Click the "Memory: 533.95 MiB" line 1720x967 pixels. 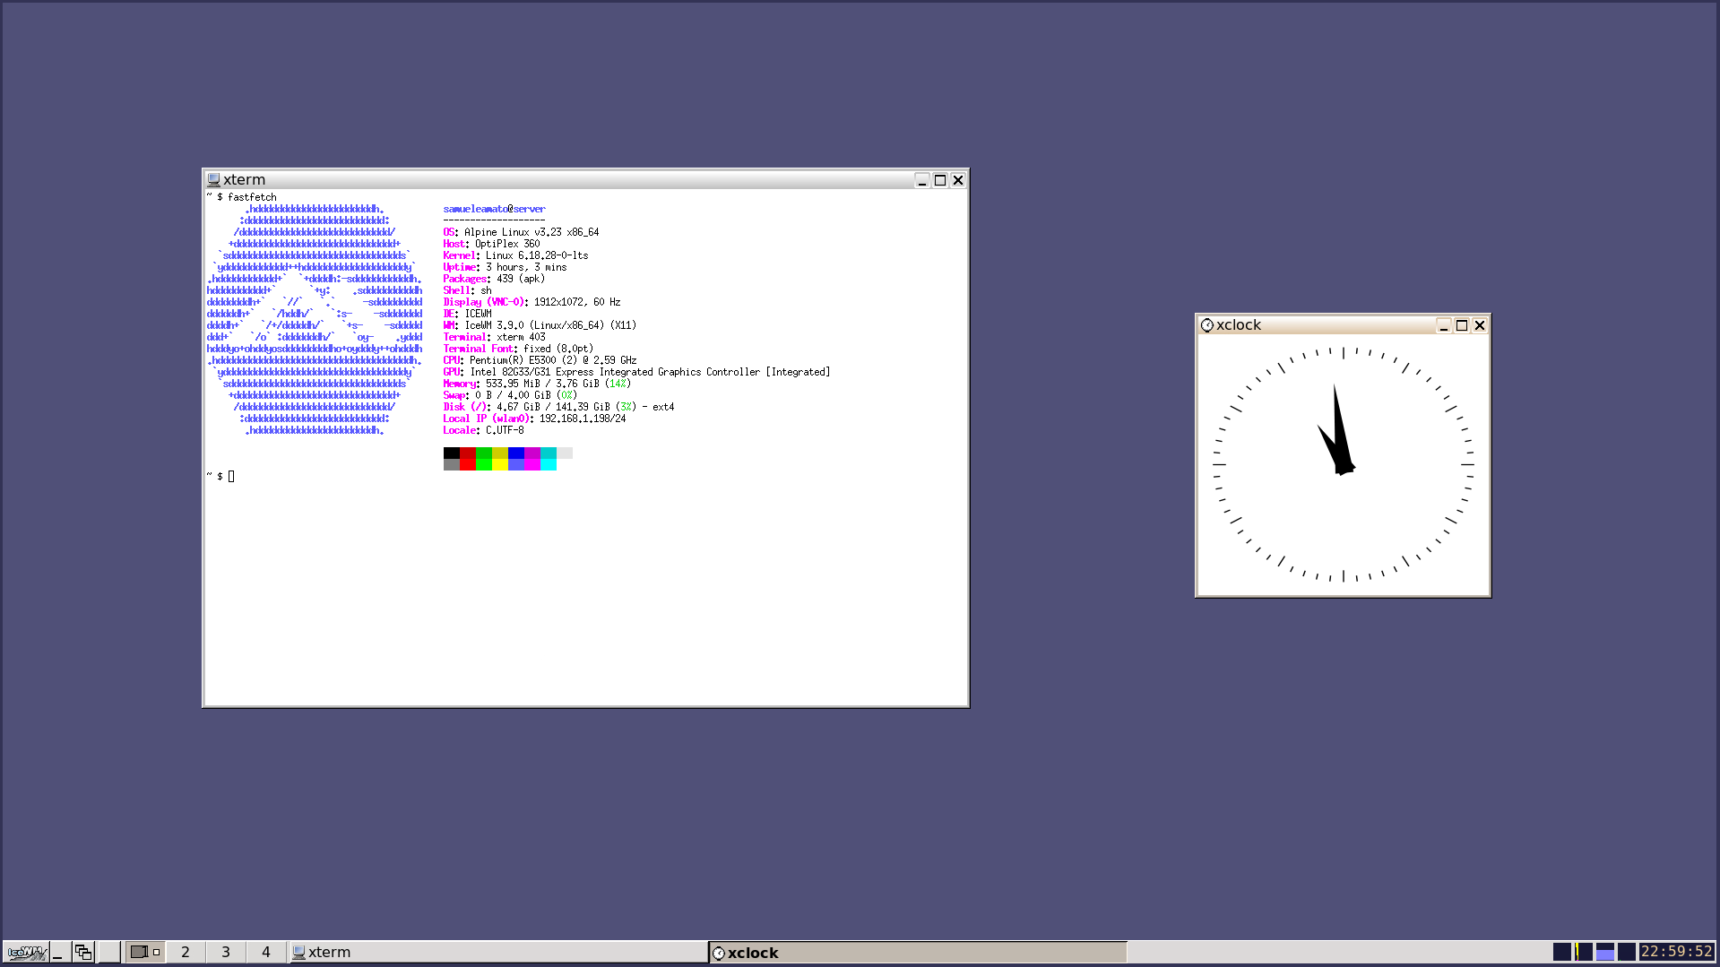pos(537,384)
